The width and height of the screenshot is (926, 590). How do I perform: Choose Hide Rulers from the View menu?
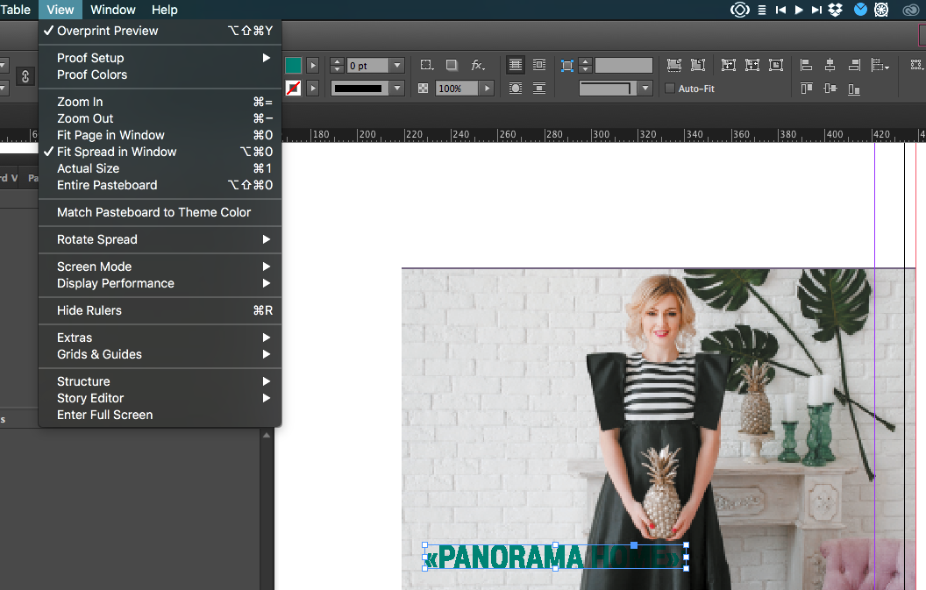pos(89,310)
